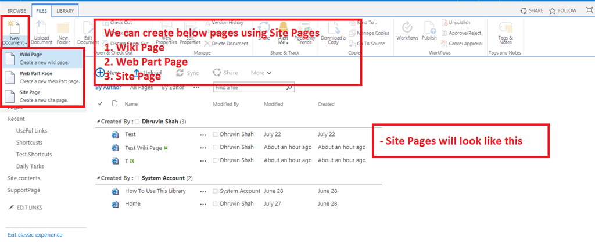The image size is (595, 250).
Task: Tick the Modified By checkbox in Test row
Action: (x=215, y=134)
